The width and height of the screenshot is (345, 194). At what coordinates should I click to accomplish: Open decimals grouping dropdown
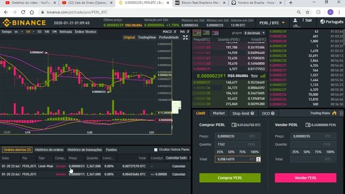pos(254,33)
